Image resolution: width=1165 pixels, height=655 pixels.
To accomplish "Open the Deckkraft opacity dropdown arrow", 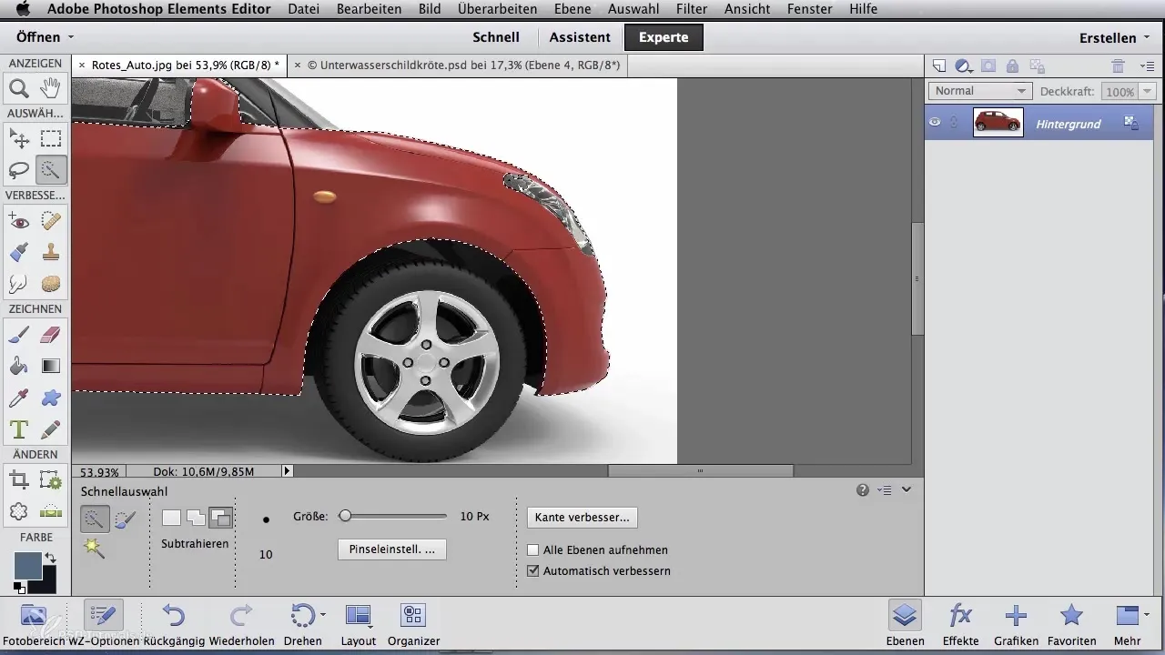I will coord(1147,92).
